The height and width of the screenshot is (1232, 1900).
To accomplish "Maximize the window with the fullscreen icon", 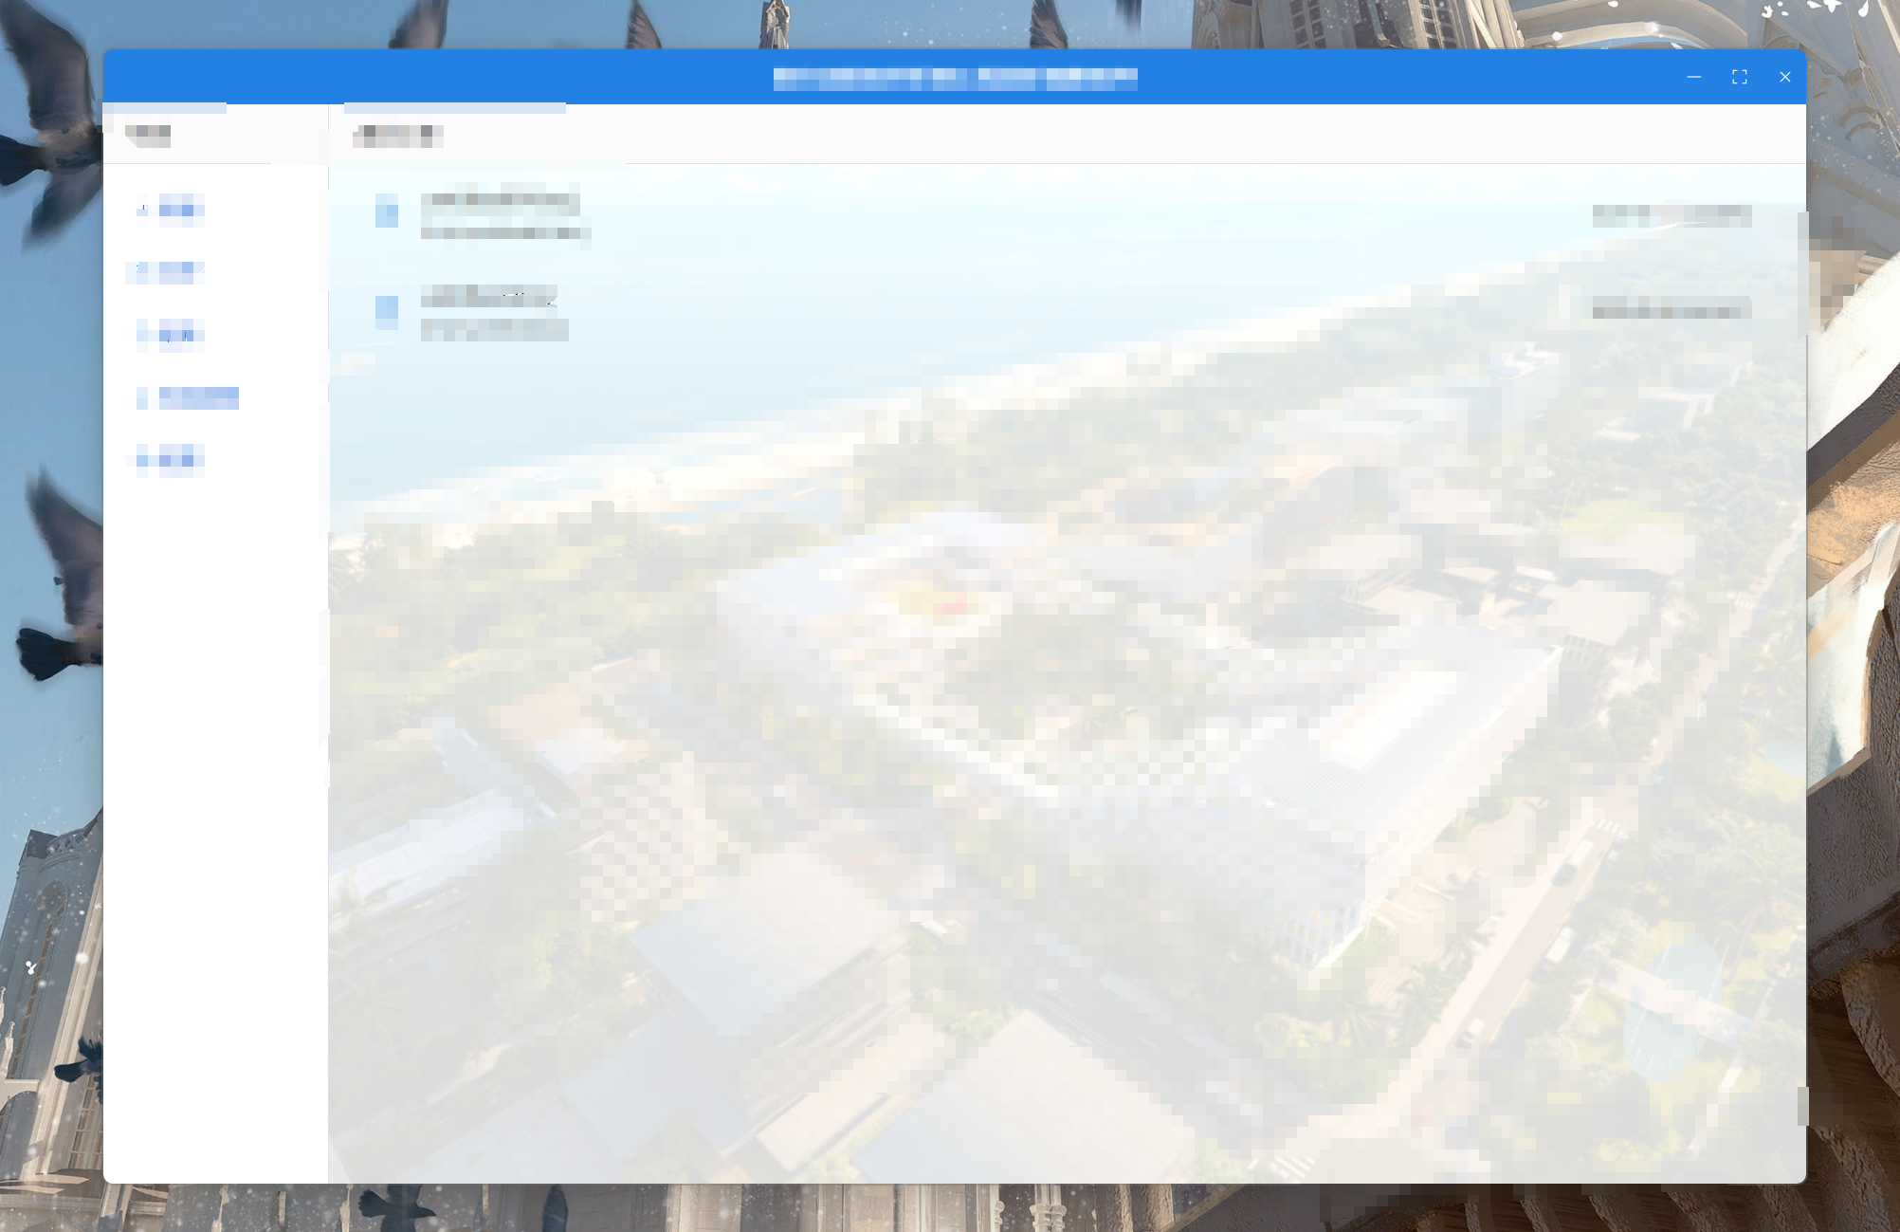I will 1739,77.
